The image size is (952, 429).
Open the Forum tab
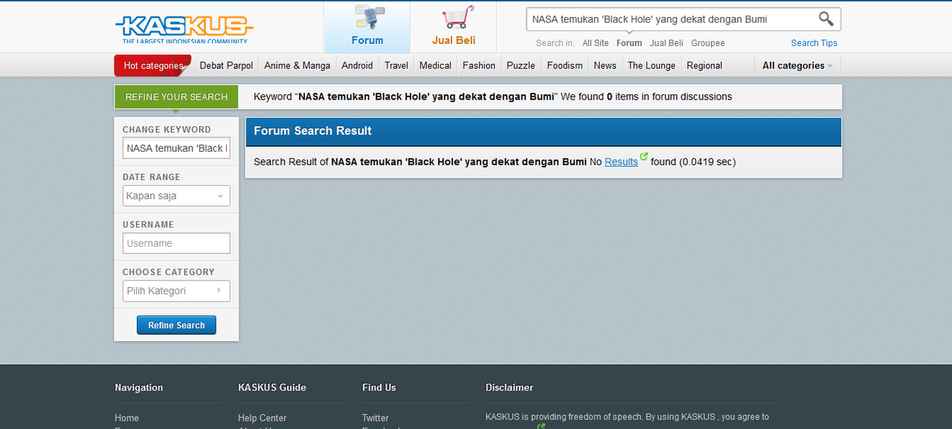(367, 28)
